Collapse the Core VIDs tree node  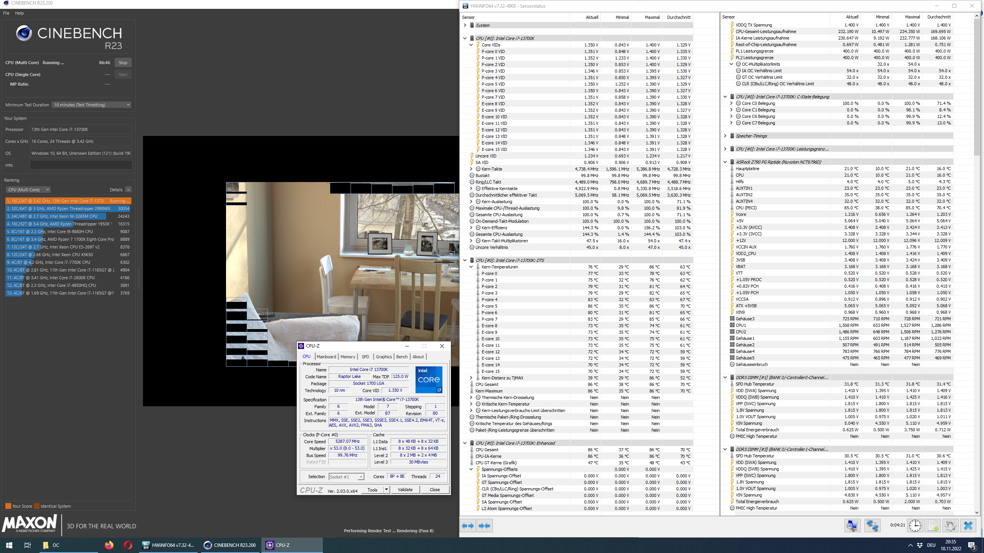(x=471, y=45)
